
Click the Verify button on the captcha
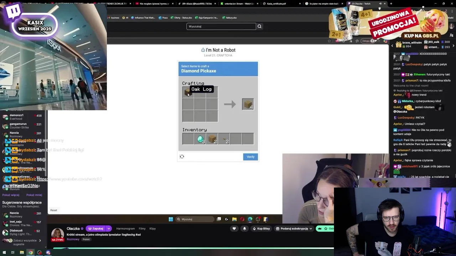(x=250, y=157)
